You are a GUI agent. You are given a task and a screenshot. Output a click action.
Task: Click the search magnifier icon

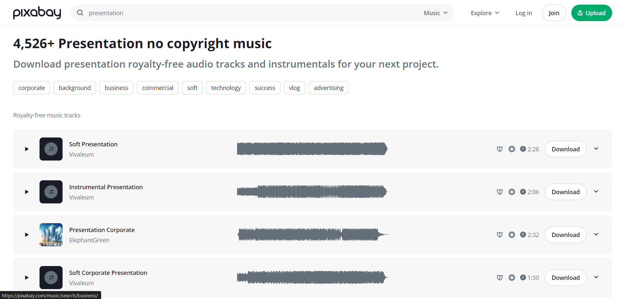[80, 13]
